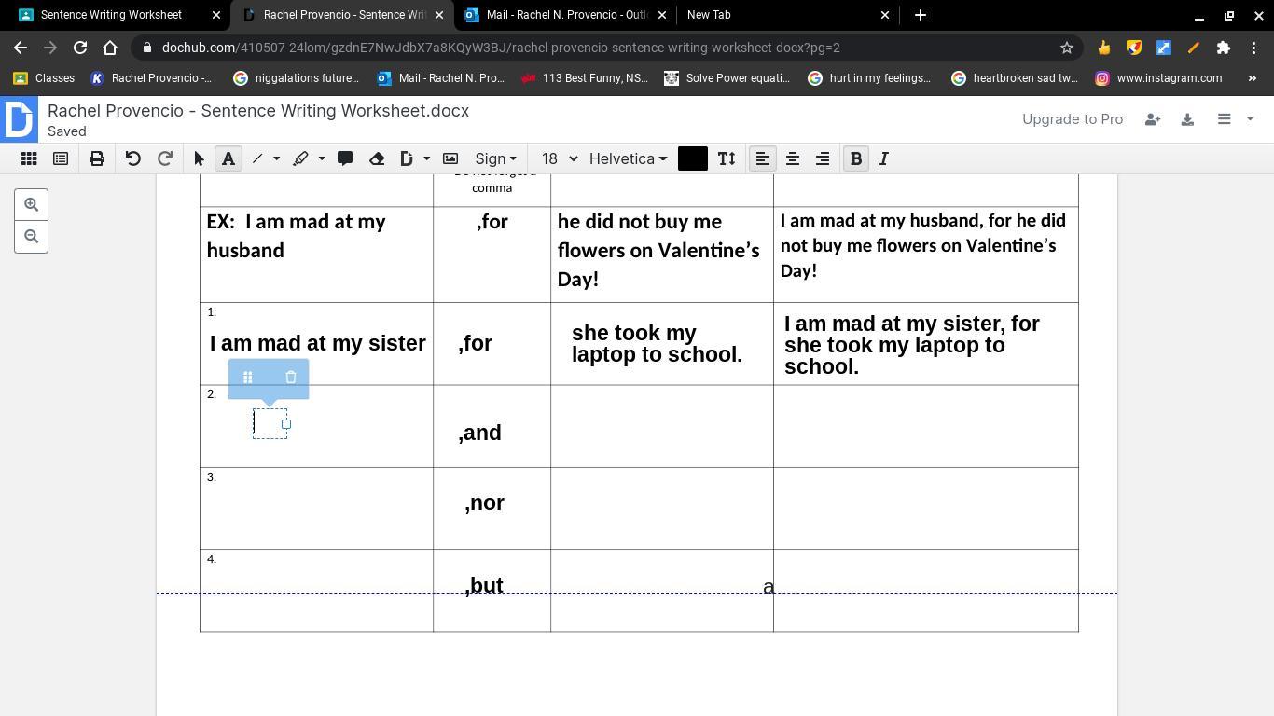The image size is (1274, 716).
Task: Open the font size 18 dropdown
Action: (560, 158)
